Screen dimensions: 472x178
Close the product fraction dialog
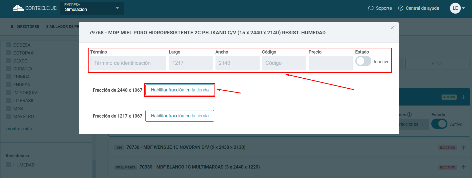(392, 28)
